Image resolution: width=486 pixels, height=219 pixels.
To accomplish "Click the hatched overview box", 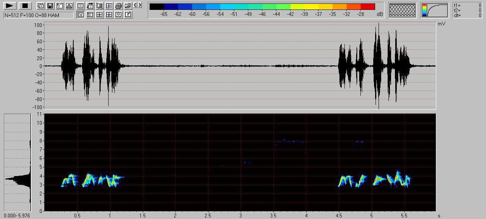I will tap(402, 10).
